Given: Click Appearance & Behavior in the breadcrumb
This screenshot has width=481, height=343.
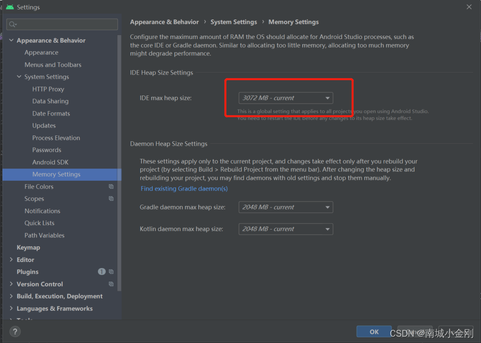Looking at the screenshot, I should [164, 22].
